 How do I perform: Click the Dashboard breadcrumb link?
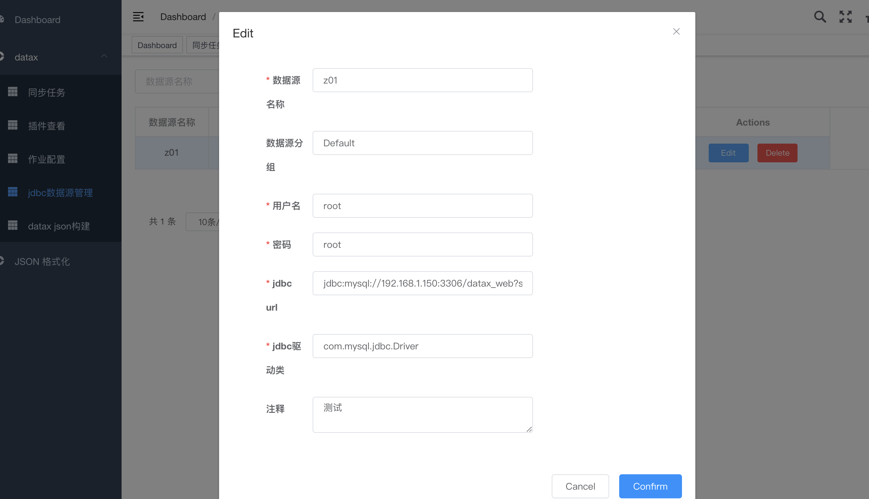click(x=183, y=17)
